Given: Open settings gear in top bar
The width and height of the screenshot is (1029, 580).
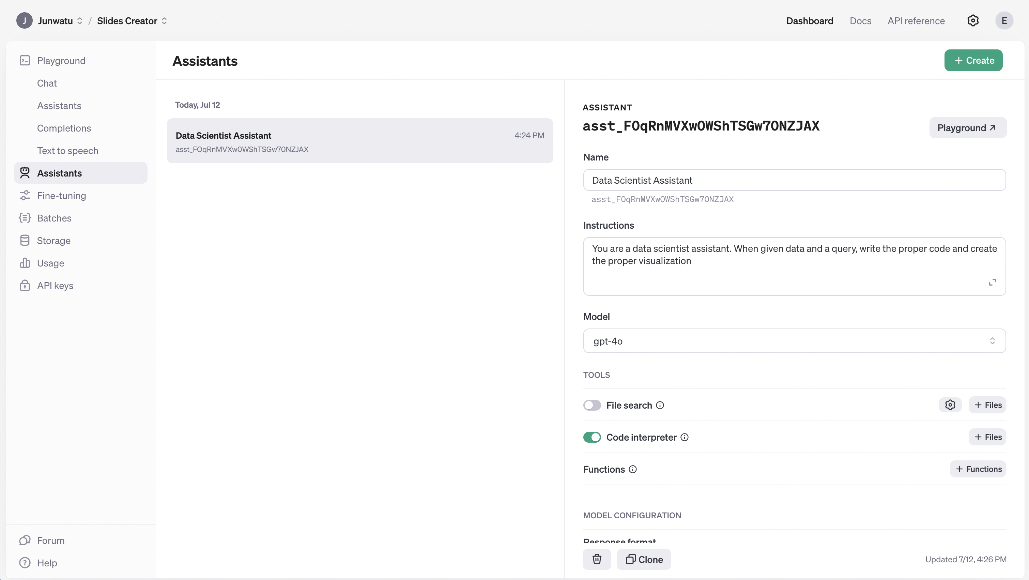Looking at the screenshot, I should [x=973, y=21].
